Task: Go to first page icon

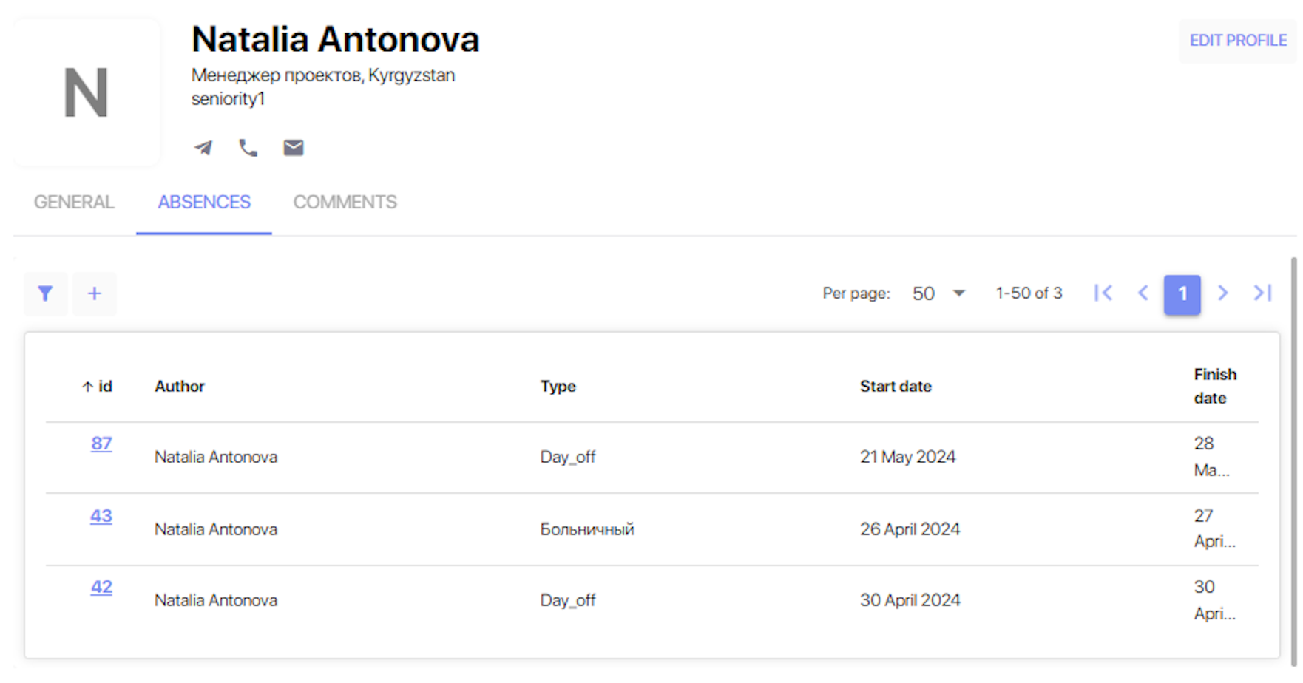Action: tap(1103, 293)
